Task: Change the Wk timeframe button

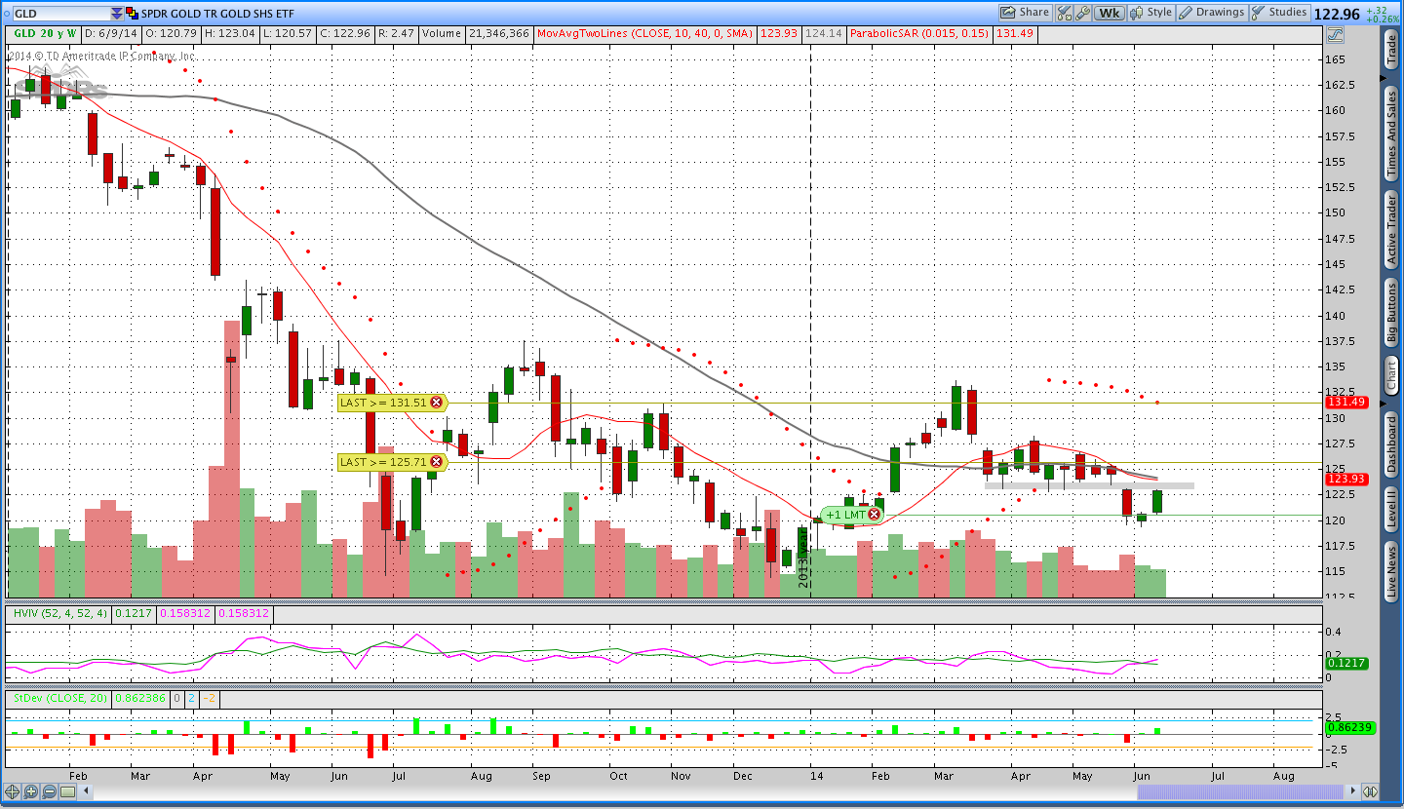Action: click(x=1109, y=13)
